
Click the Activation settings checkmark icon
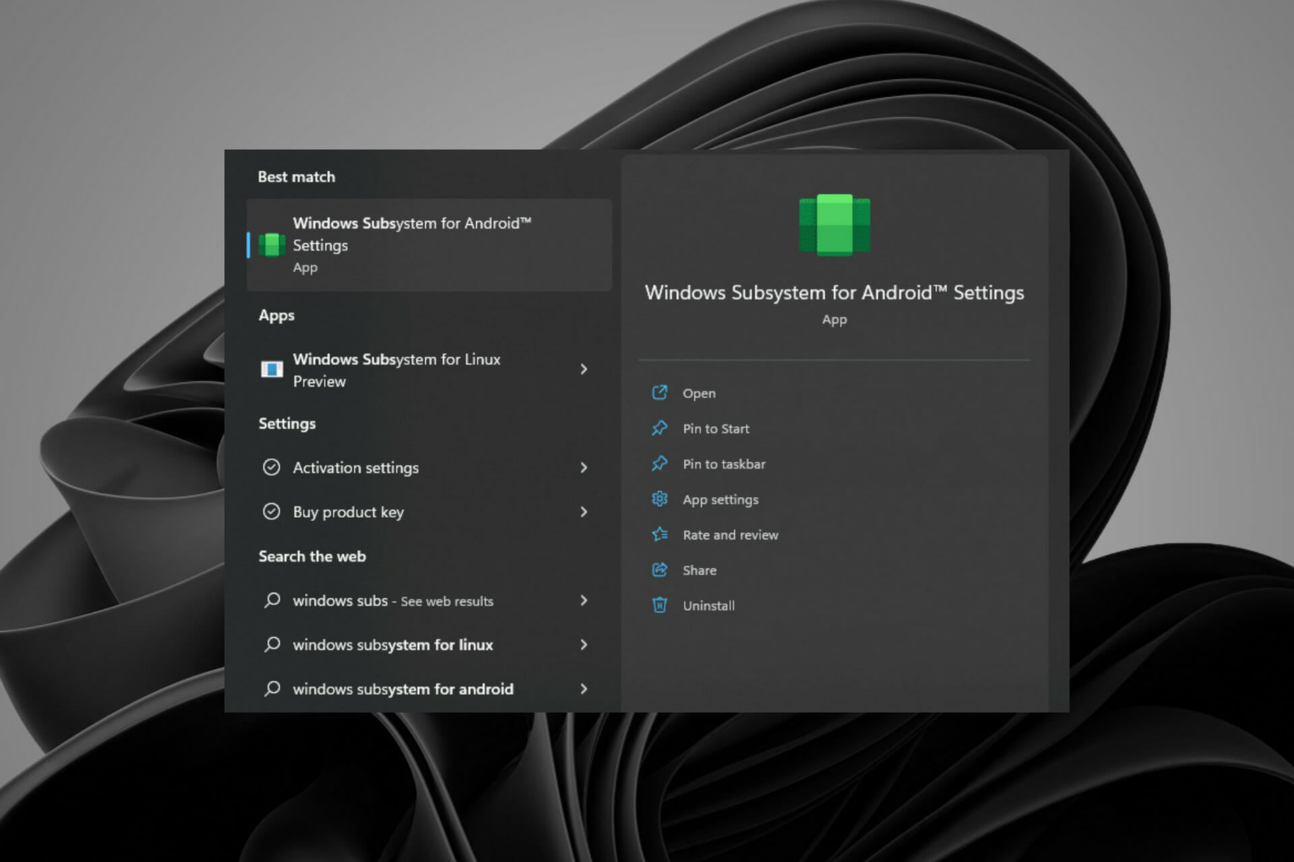[272, 467]
